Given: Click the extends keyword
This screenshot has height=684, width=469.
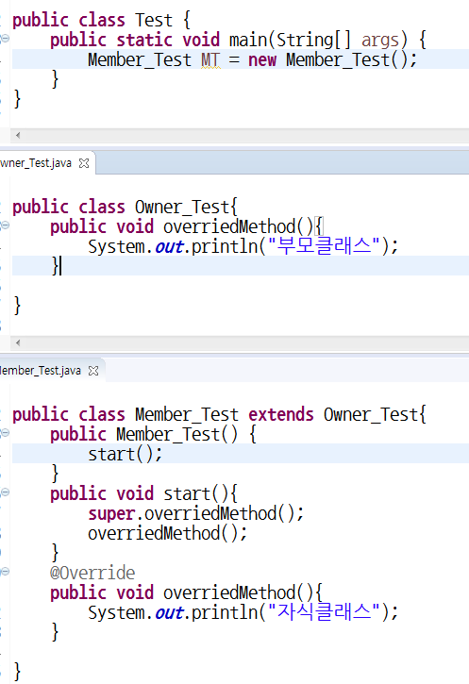Looking at the screenshot, I should click(281, 414).
